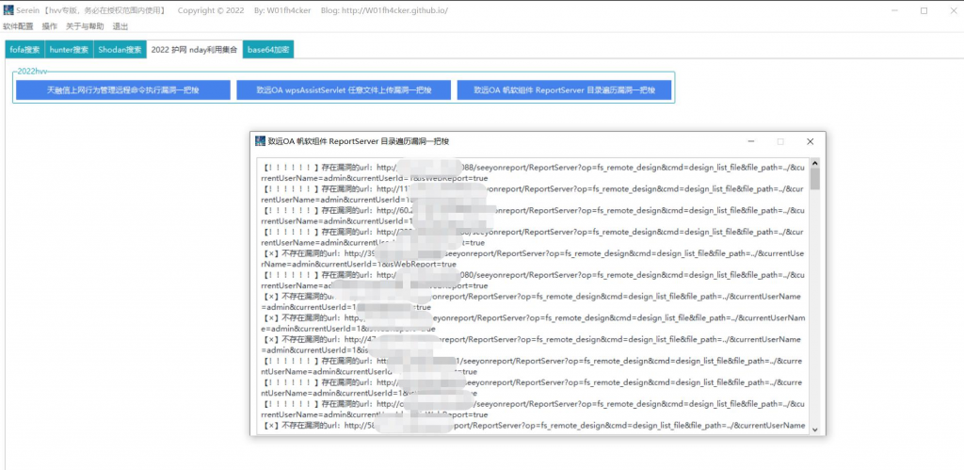This screenshot has height=470, width=964.
Task: Click the results scrollbar up arrow
Action: [x=814, y=164]
